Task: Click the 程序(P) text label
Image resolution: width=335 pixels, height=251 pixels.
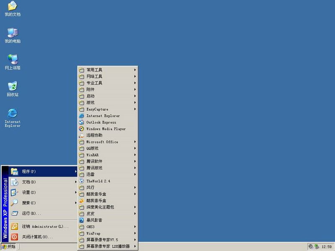Action: click(x=29, y=172)
